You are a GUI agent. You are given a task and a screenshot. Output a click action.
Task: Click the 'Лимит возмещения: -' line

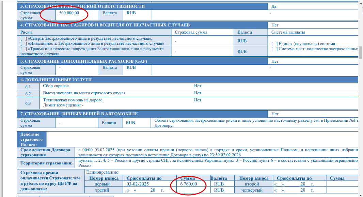click(x=63, y=105)
